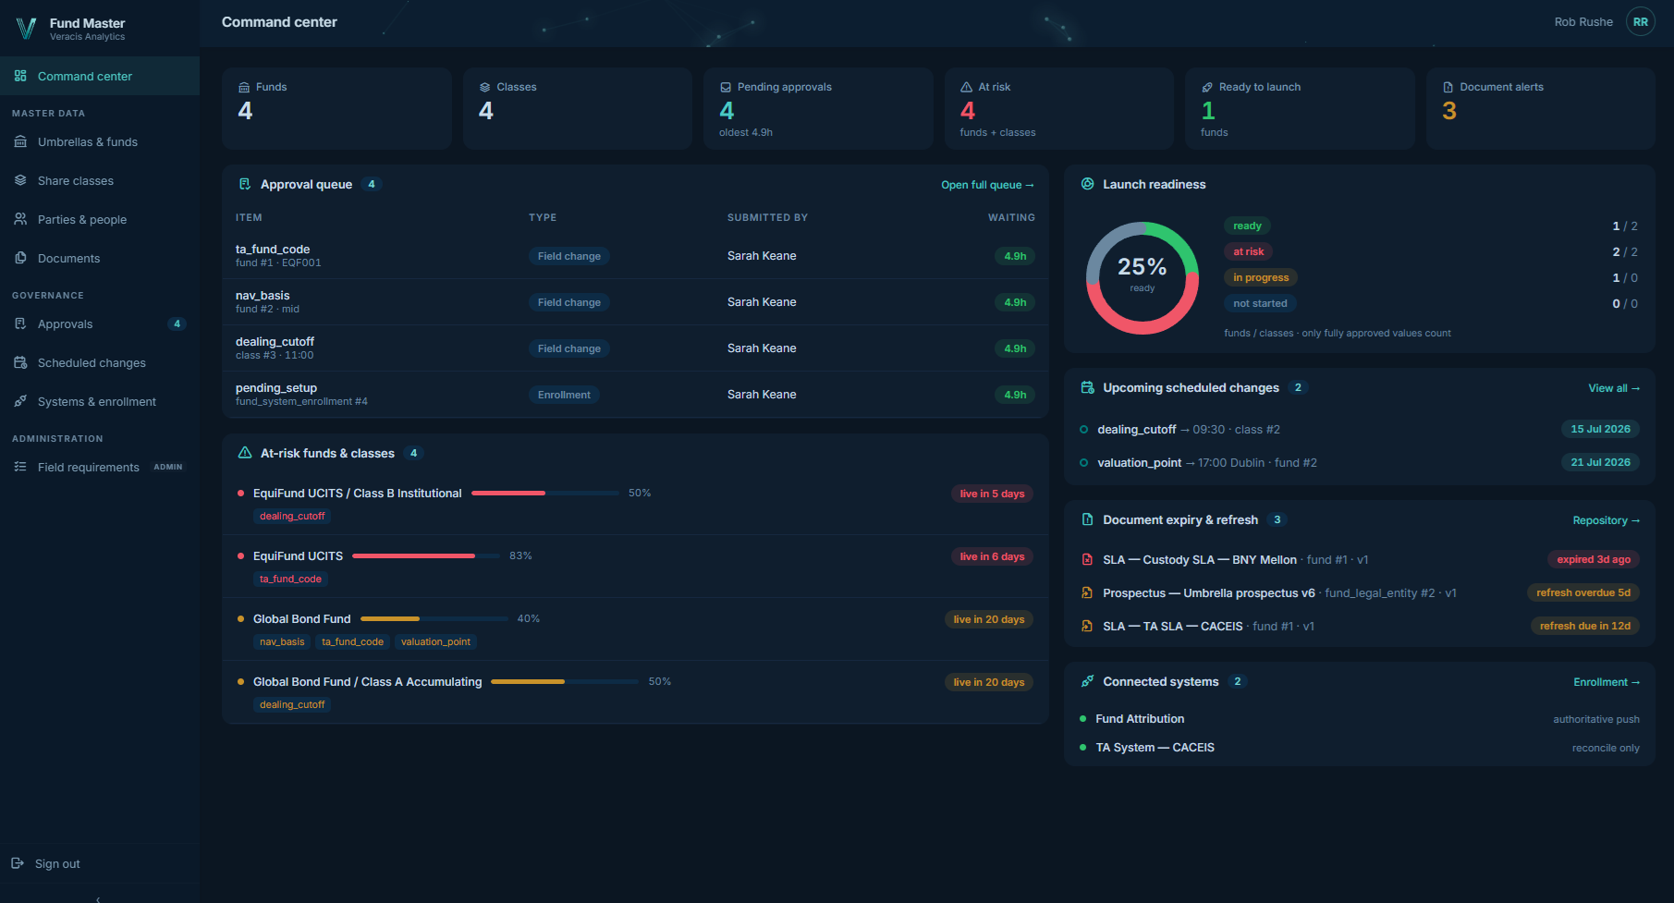Go to Umbrellas & funds page
Screen dimensions: 1674x903
click(100, 141)
